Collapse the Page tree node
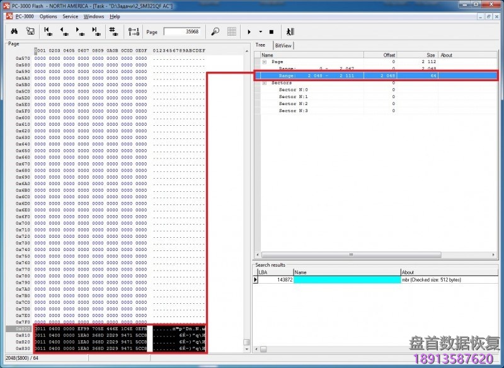504x368 pixels. (265, 62)
